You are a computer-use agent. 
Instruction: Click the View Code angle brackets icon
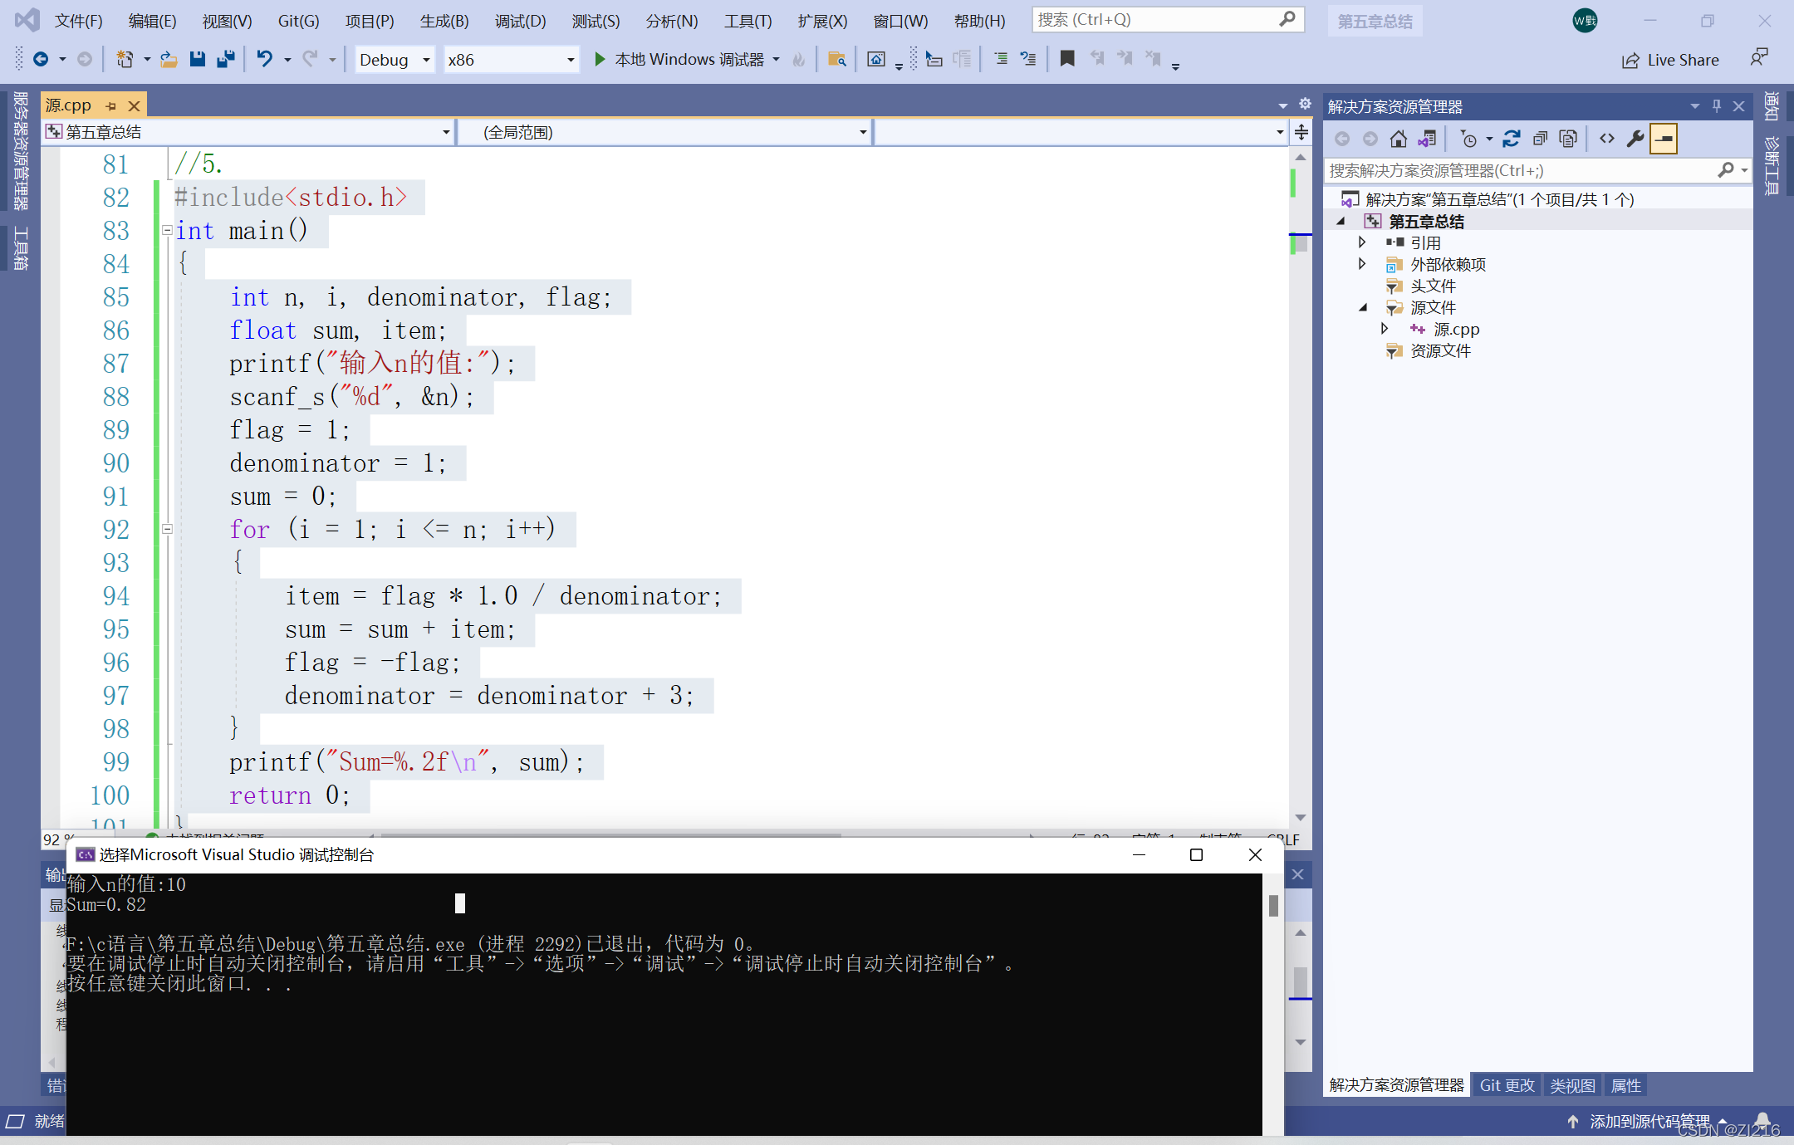(x=1607, y=139)
